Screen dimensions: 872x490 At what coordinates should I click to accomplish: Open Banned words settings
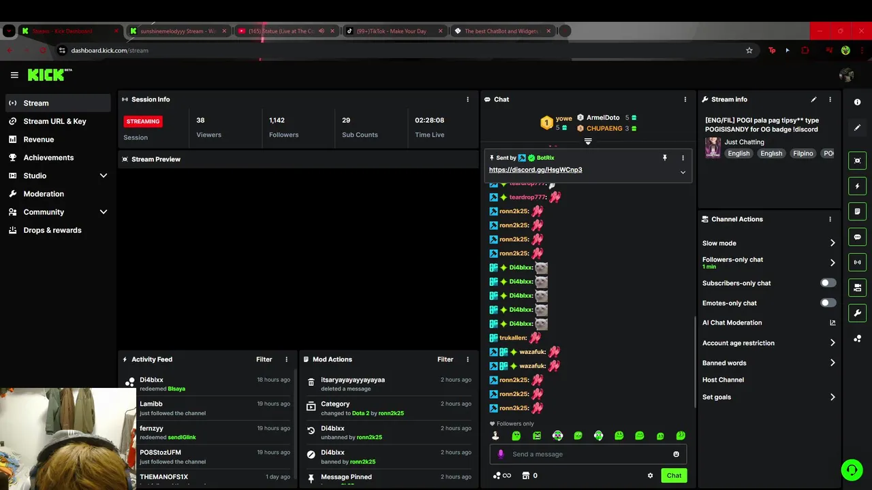click(x=769, y=363)
